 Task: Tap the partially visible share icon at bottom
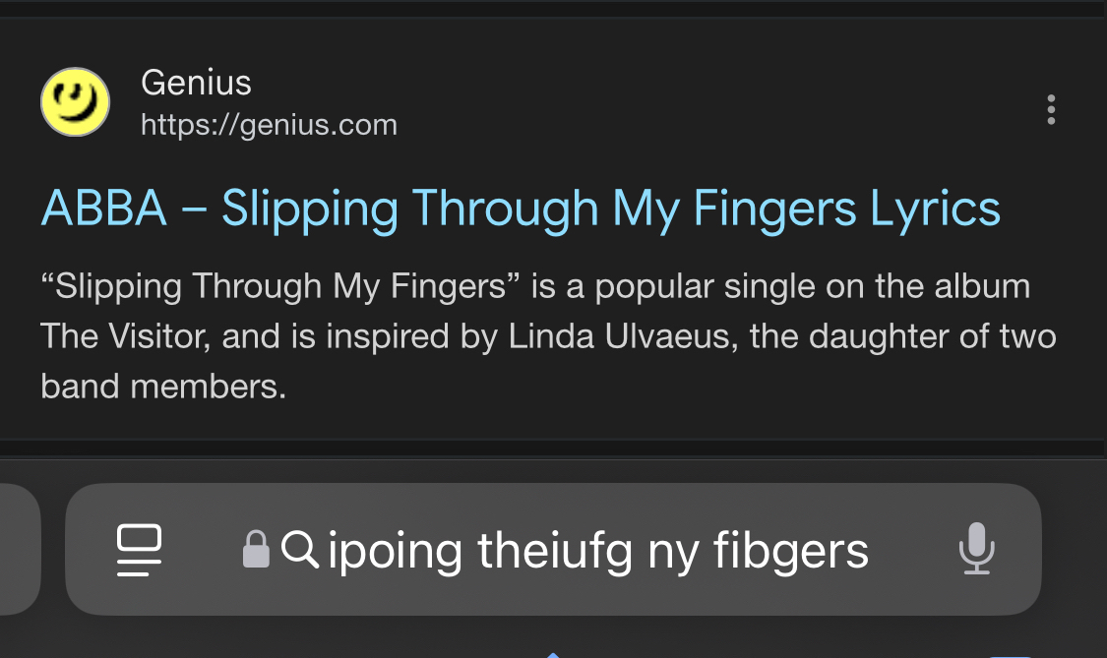[553, 653]
